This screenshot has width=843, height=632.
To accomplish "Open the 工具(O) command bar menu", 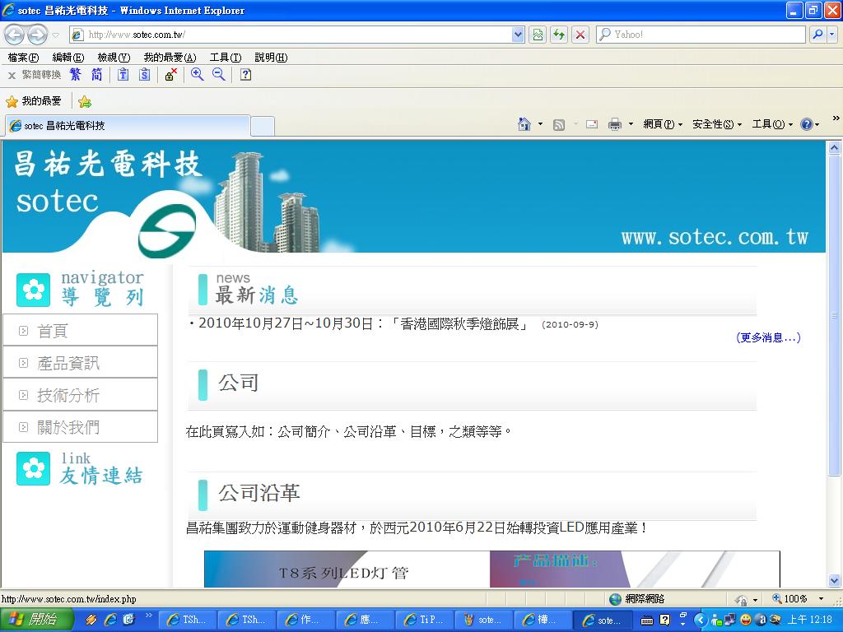I will tap(772, 125).
